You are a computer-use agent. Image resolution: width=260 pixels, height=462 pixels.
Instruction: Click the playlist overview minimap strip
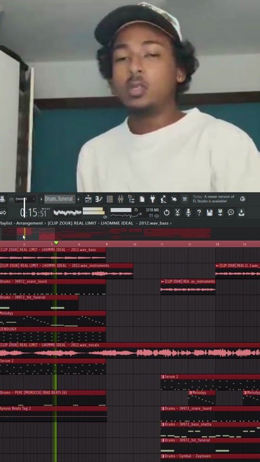130,234
